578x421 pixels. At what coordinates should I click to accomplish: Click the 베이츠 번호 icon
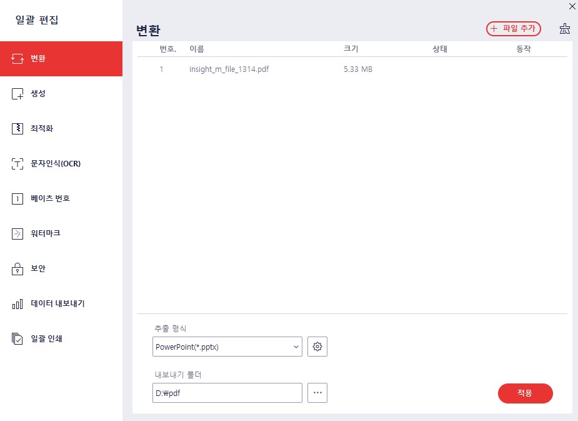17,199
